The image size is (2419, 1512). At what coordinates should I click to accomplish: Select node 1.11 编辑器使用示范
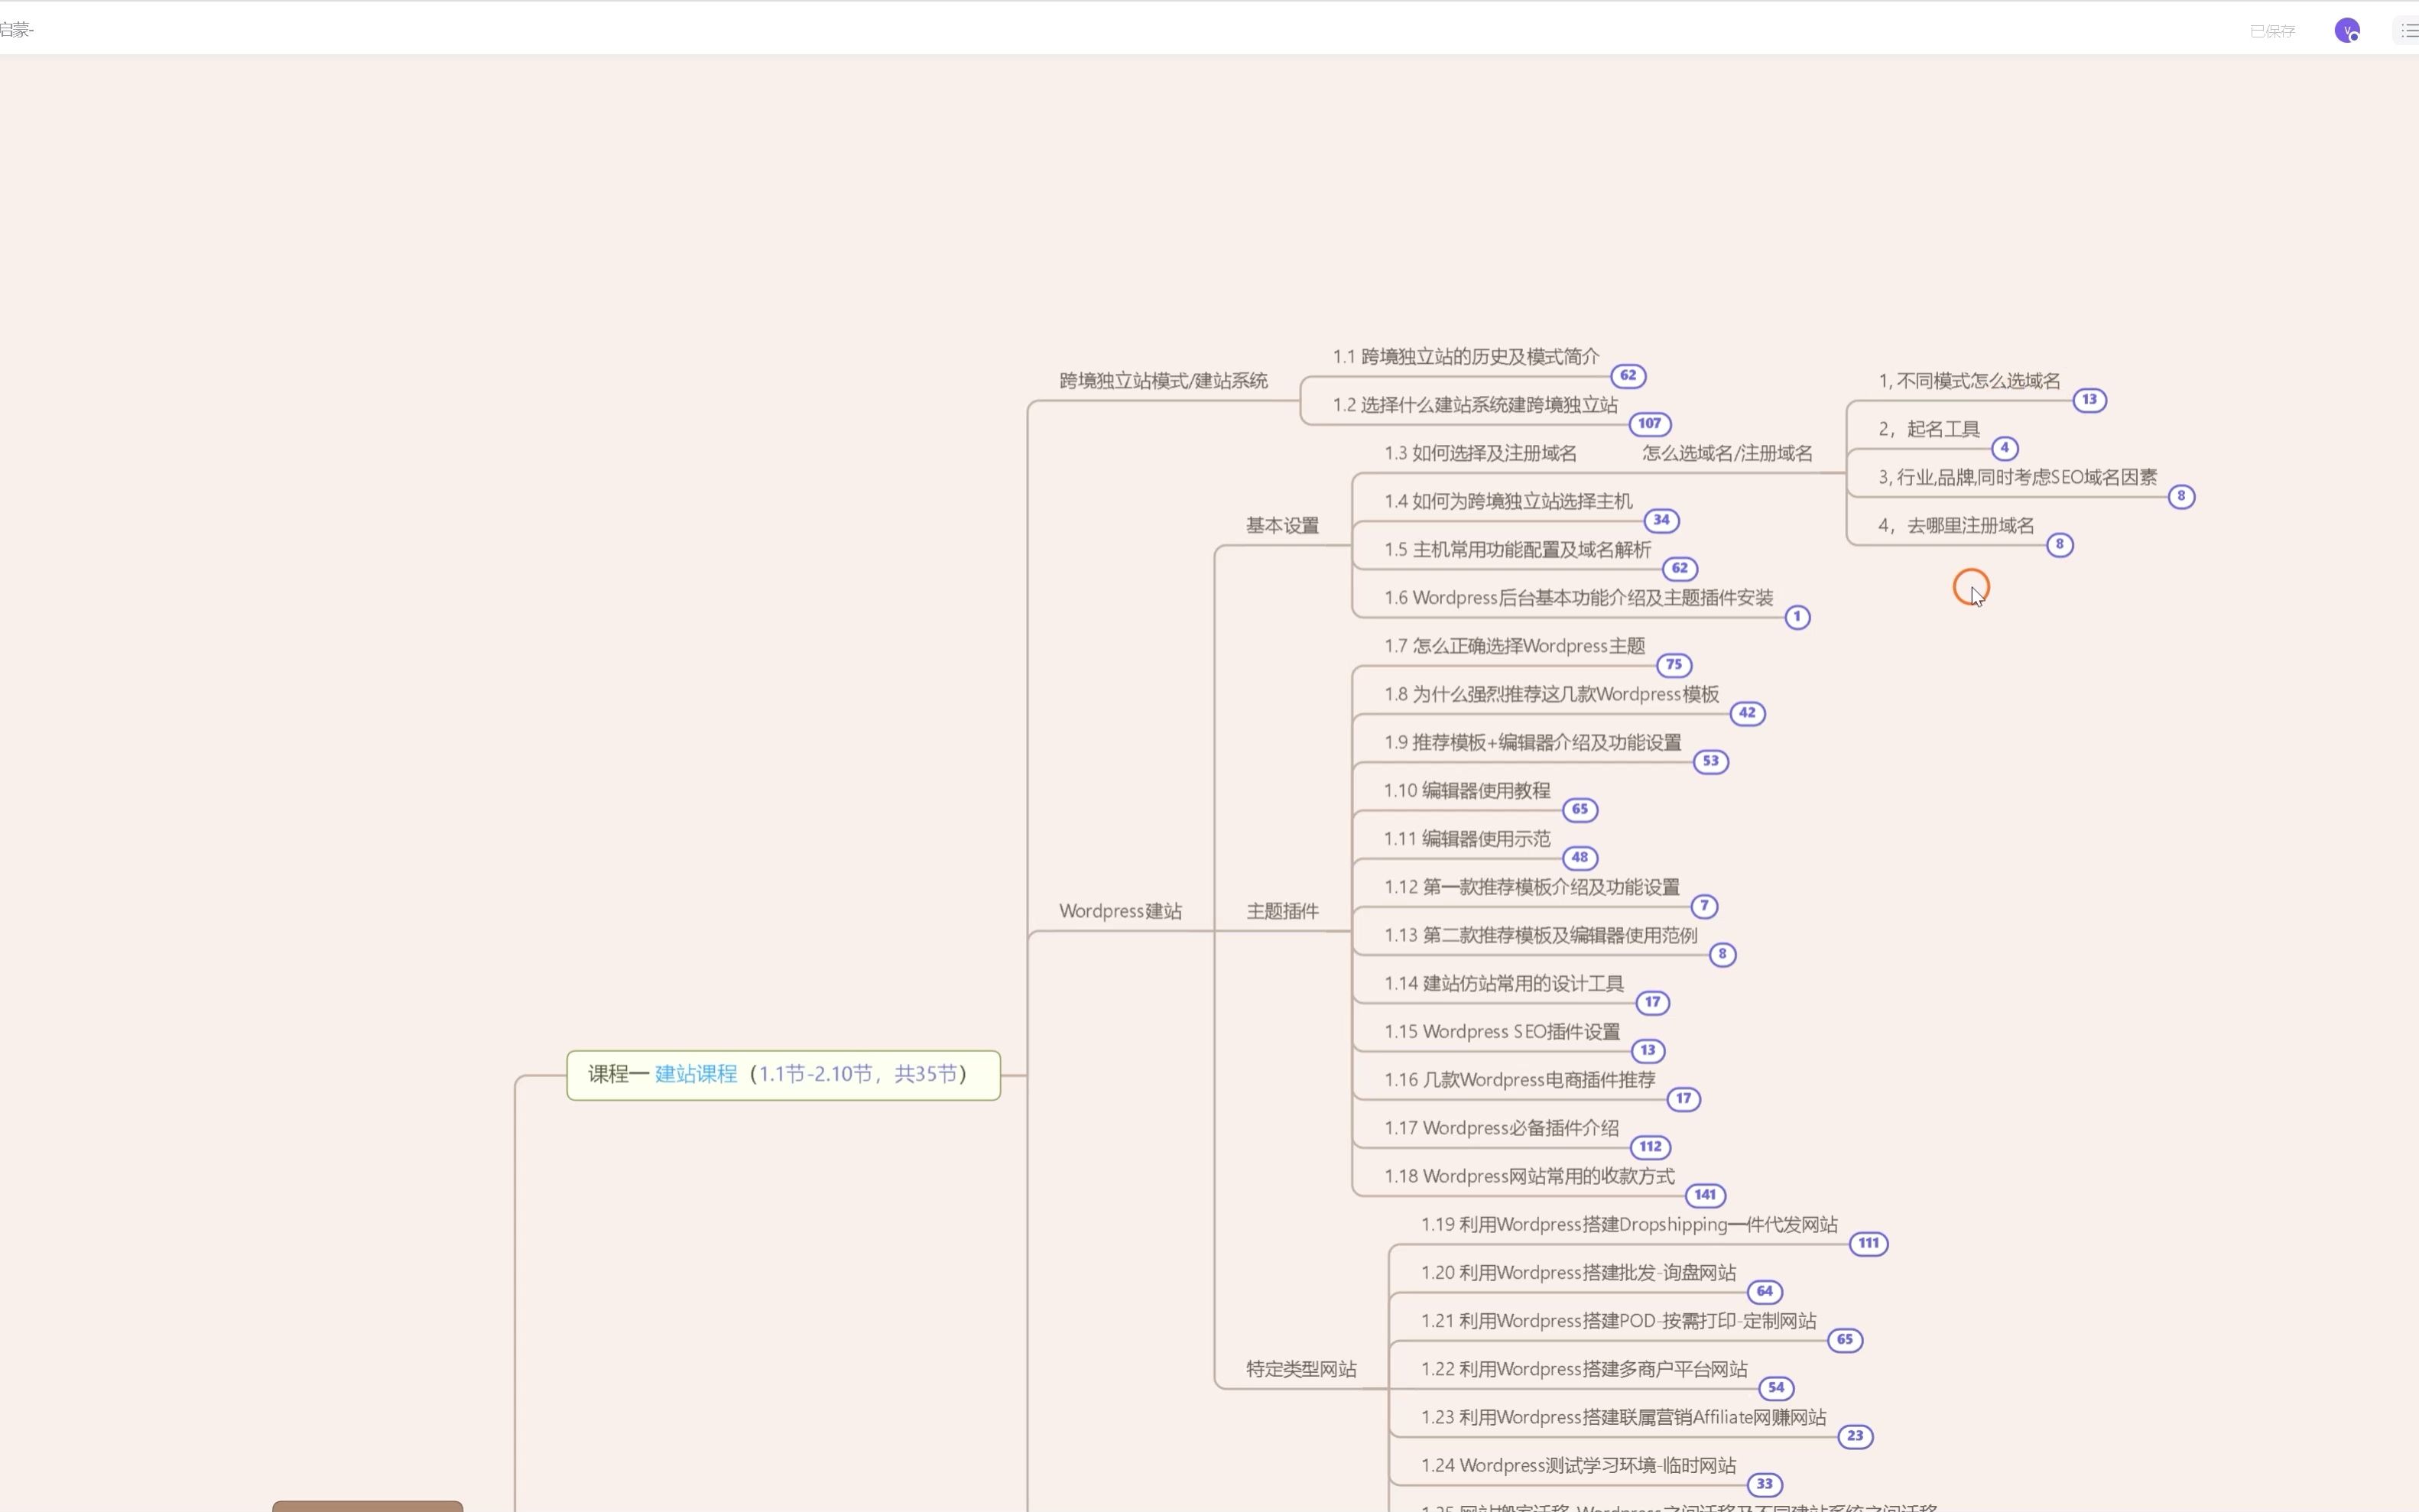point(1467,839)
